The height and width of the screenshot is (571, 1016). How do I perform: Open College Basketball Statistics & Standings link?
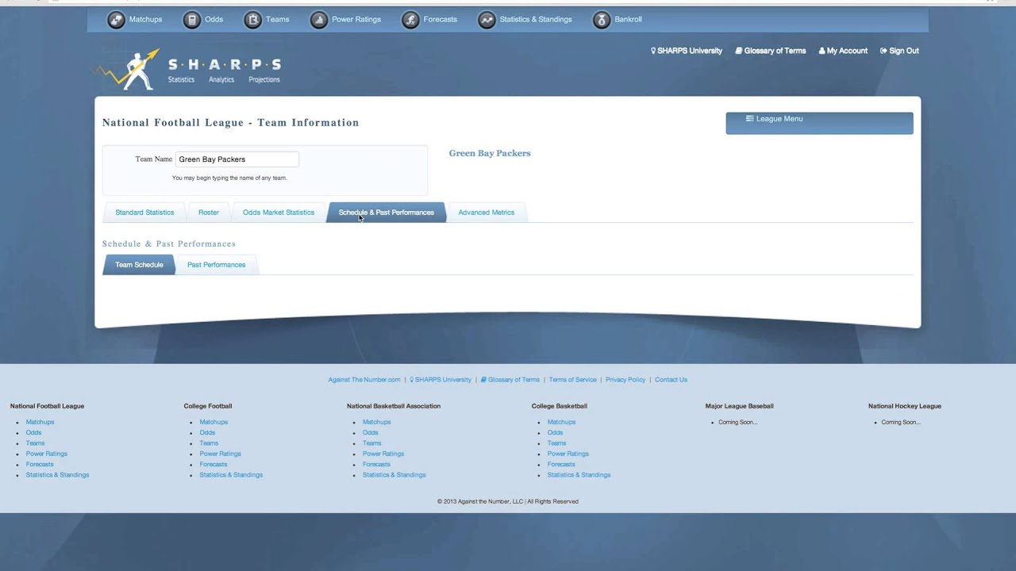[579, 475]
